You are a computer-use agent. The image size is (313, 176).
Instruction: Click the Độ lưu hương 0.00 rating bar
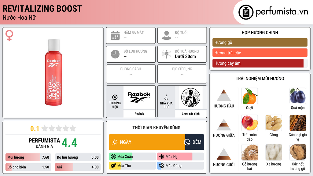click(78, 157)
